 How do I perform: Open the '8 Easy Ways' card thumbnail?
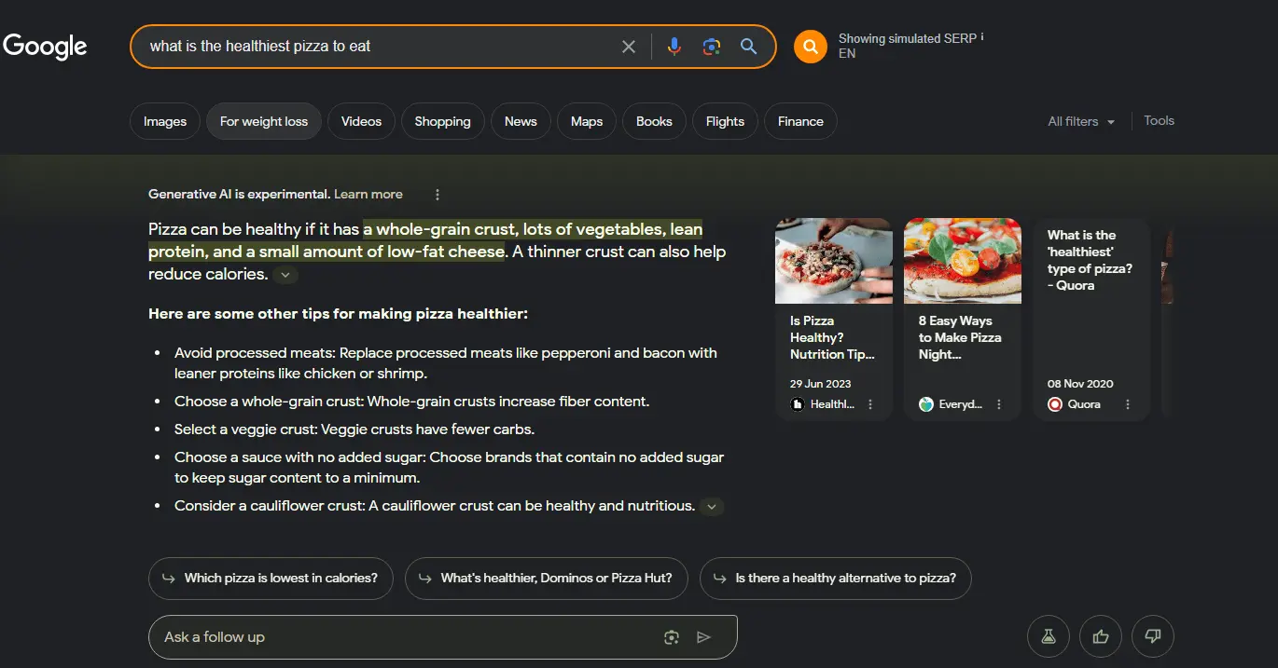tap(963, 261)
